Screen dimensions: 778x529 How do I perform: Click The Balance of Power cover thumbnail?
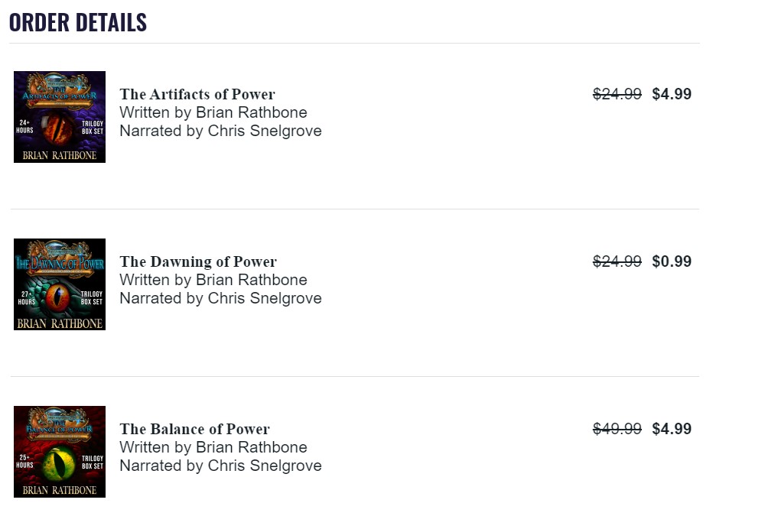tap(60, 452)
